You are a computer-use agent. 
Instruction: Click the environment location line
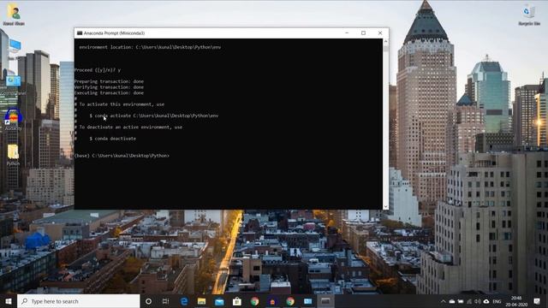[150, 47]
